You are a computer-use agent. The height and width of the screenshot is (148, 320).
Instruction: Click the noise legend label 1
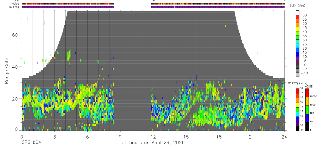tap(311, 130)
